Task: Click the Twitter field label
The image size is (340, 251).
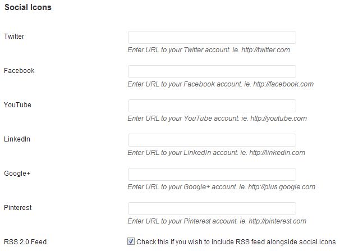Action: (x=14, y=36)
